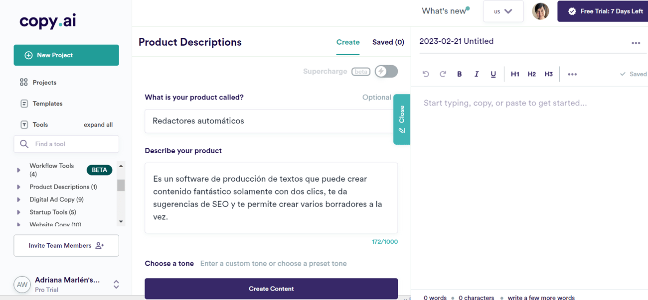Click the tools list scrollbar thumb
The height and width of the screenshot is (300, 648).
(x=121, y=185)
